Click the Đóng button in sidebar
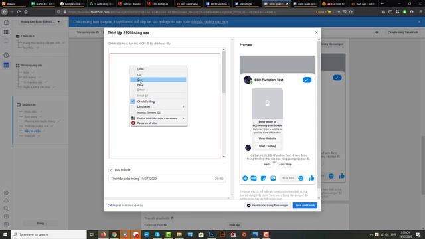Image resolution: width=425 pixels, height=239 pixels. [40, 224]
